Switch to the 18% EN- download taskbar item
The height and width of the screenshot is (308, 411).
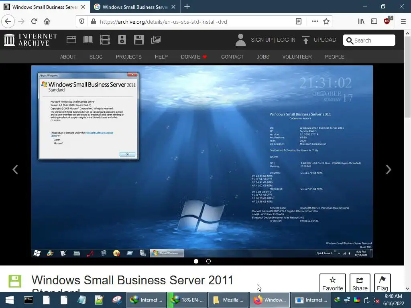tap(187, 300)
